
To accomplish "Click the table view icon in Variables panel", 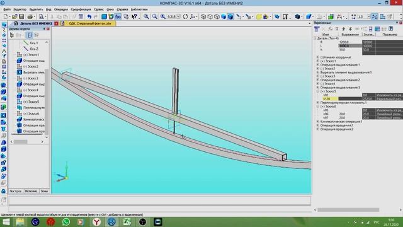I will (x=377, y=29).
